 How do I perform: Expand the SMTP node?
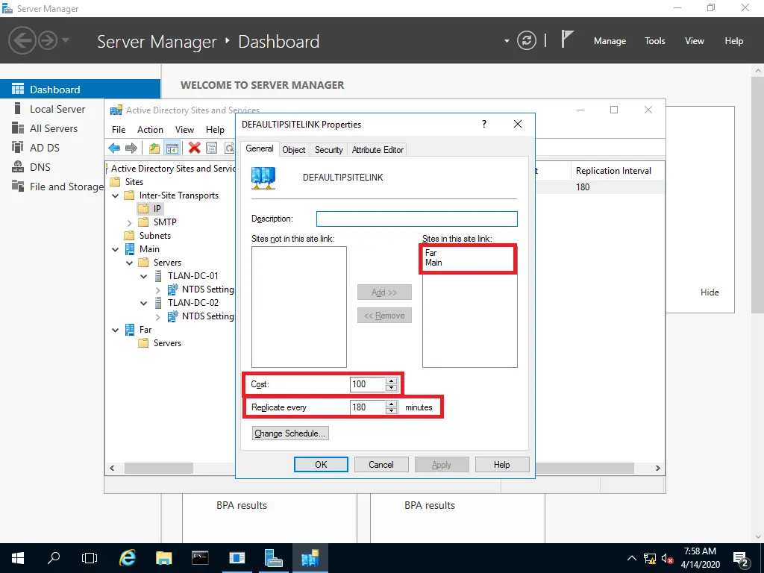[x=129, y=222]
